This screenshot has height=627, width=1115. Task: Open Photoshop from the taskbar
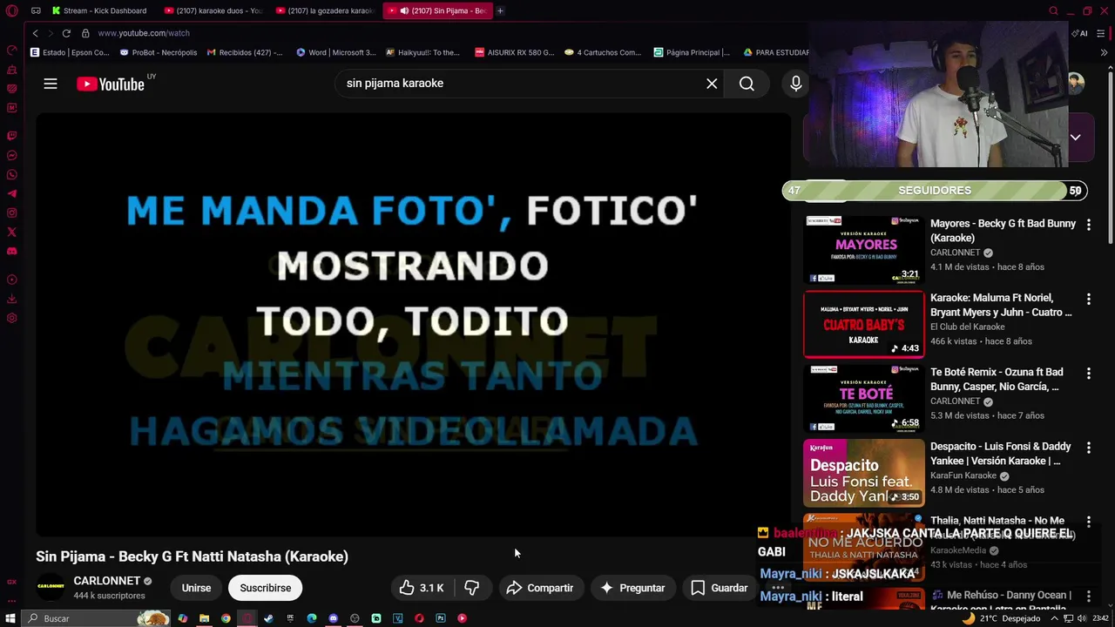441,618
